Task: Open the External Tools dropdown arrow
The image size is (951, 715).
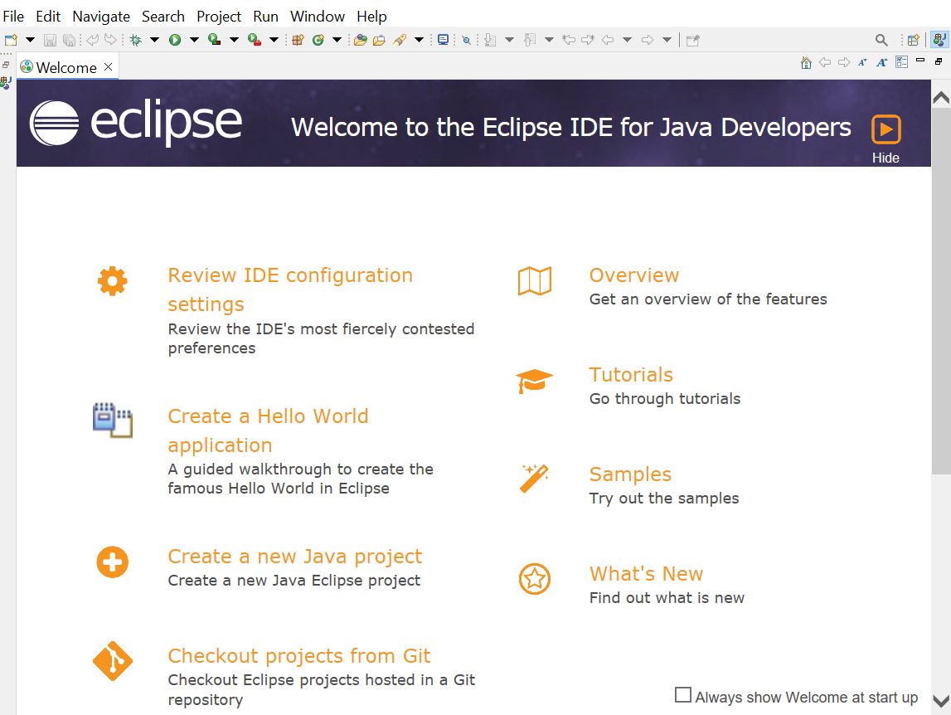Action: tap(274, 40)
